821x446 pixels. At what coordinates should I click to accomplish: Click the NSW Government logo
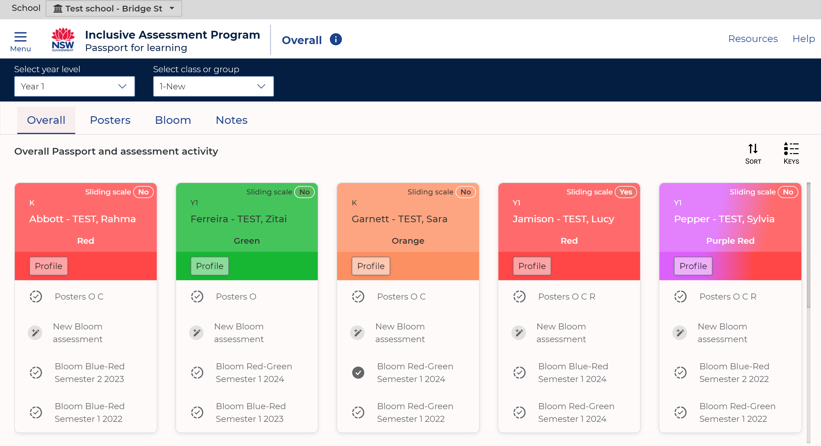pyautogui.click(x=63, y=40)
